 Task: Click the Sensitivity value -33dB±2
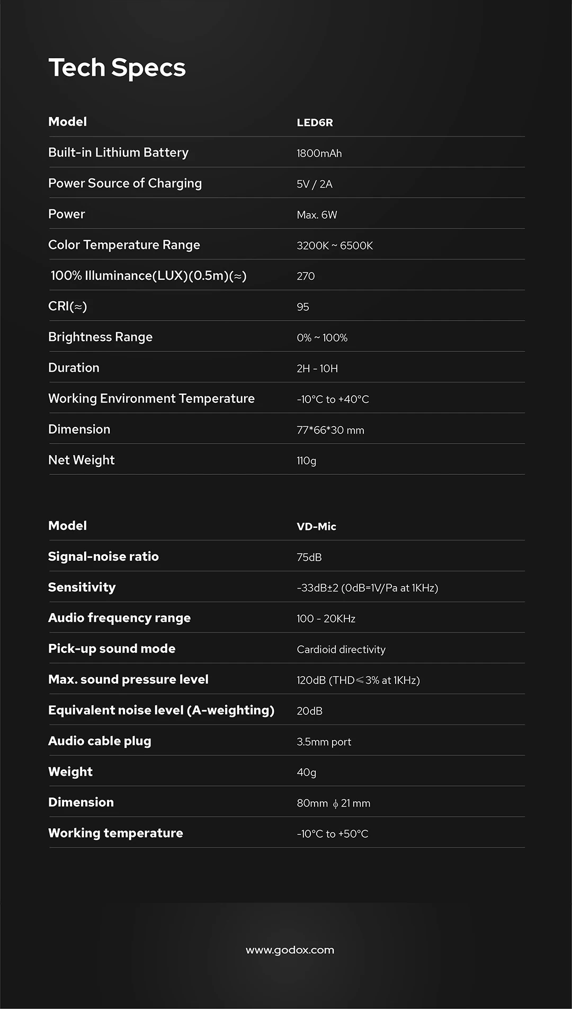368,588
